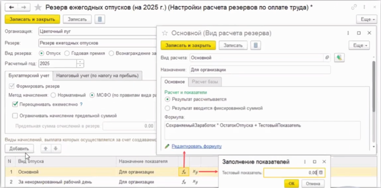Click the green icon beside Вид расчета
Image resolution: width=381 pixels, height=188 pixels.
pos(339,57)
